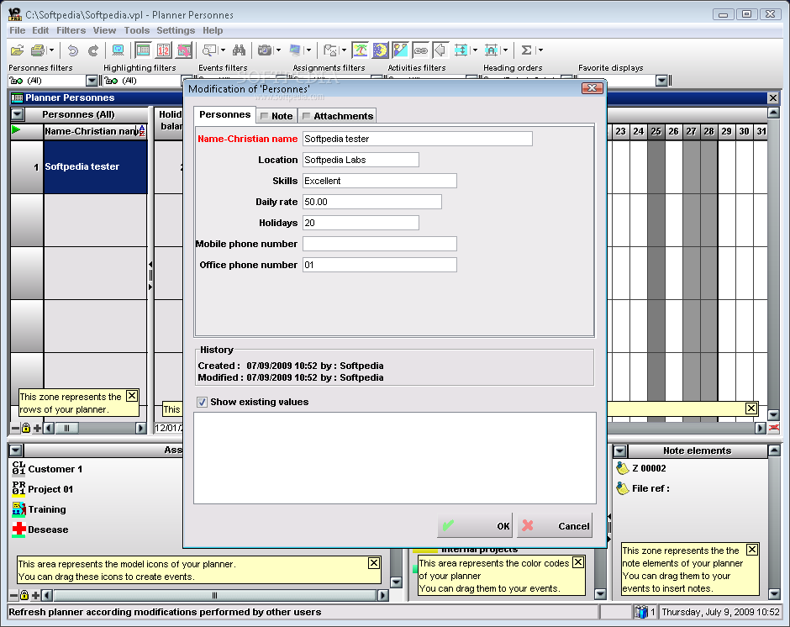Select the 'File ref :' note element icon
The width and height of the screenshot is (790, 627).
point(623,488)
